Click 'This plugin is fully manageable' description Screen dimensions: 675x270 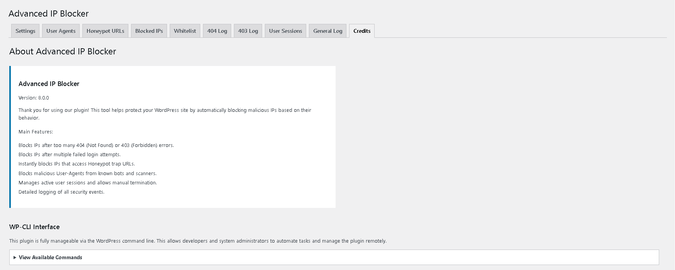(198, 241)
